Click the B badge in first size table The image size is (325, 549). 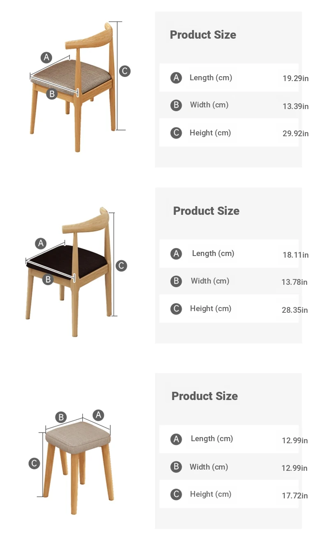[176, 105]
